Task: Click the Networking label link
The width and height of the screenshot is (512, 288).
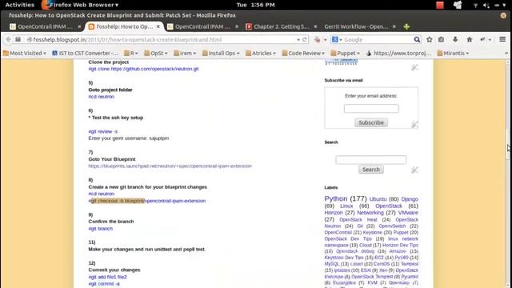Action: click(370, 213)
